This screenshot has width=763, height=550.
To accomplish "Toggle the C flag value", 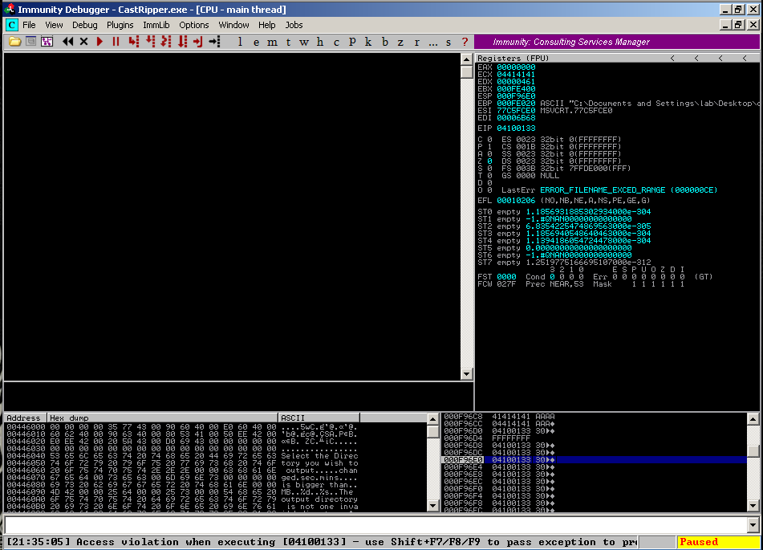I will [489, 140].
